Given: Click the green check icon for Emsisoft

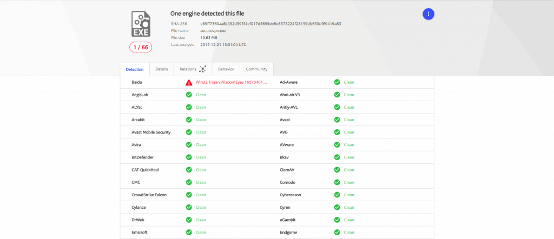Looking at the screenshot, I should [189, 233].
